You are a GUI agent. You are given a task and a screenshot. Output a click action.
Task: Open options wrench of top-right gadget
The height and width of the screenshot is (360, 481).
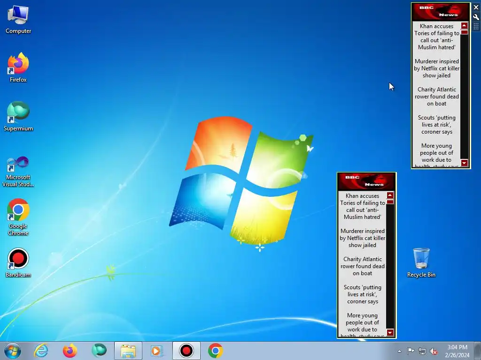pyautogui.click(x=476, y=17)
